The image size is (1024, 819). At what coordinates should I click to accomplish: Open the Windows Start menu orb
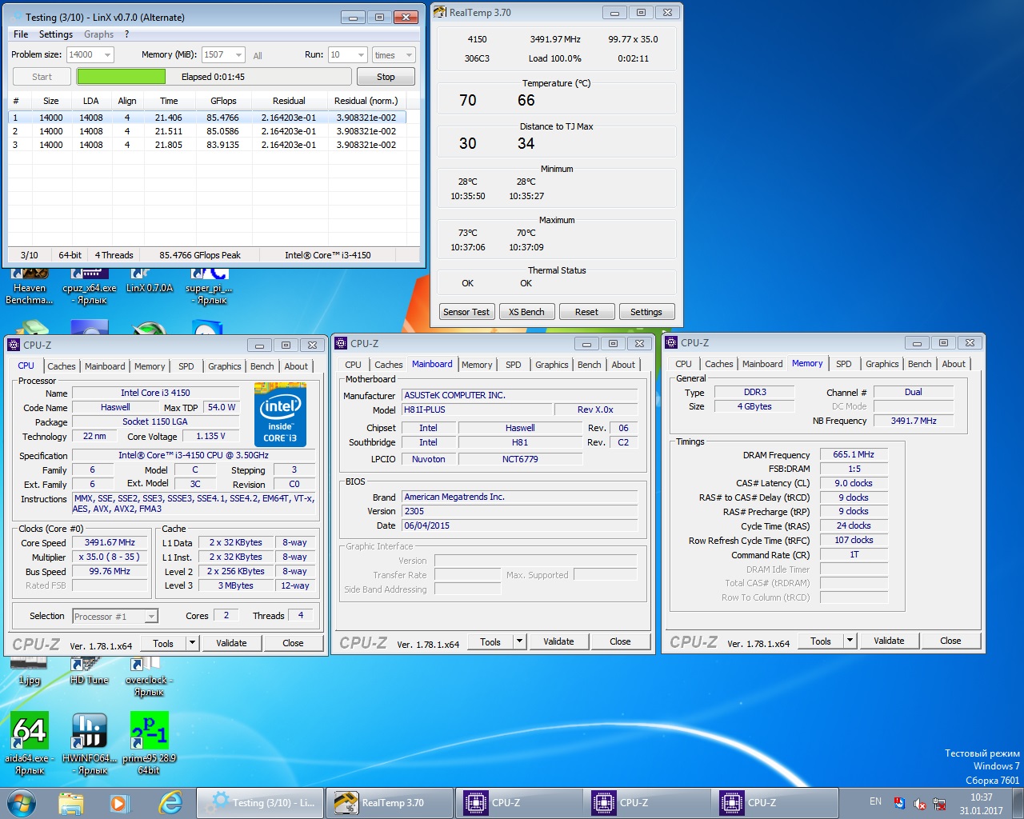coord(21,802)
